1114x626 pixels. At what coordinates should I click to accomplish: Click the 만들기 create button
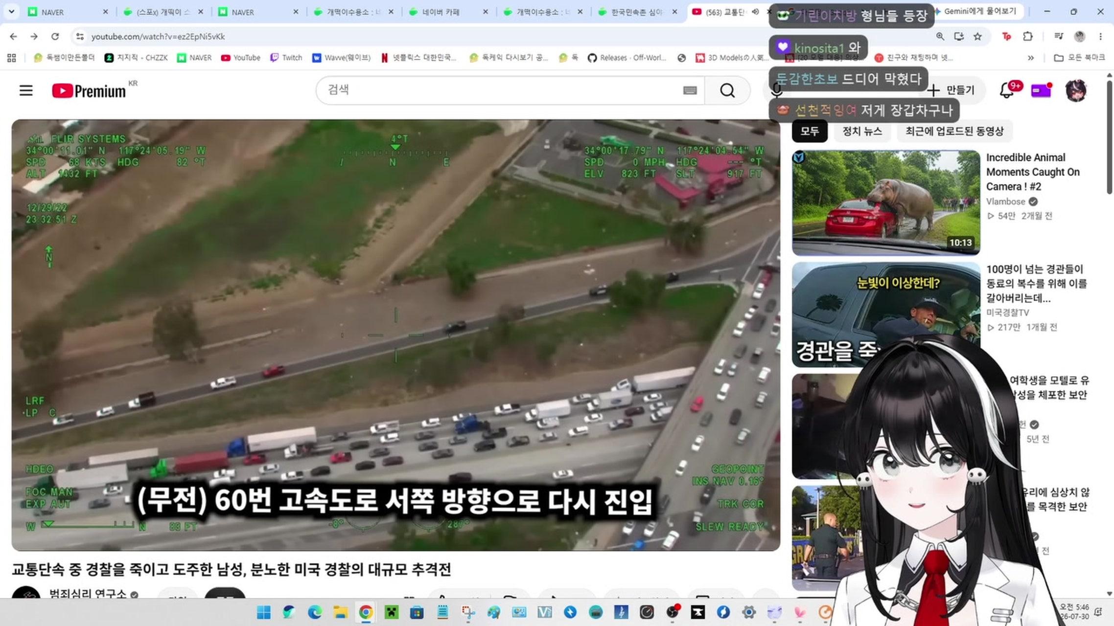[952, 90]
